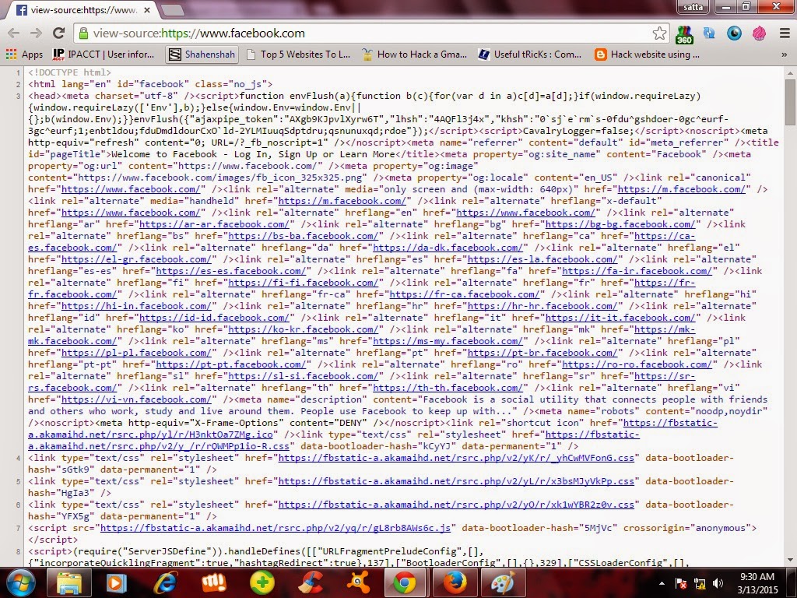Open the Shahenshah bookmark
Screen dimensions: 797x598
pyautogui.click(x=202, y=55)
